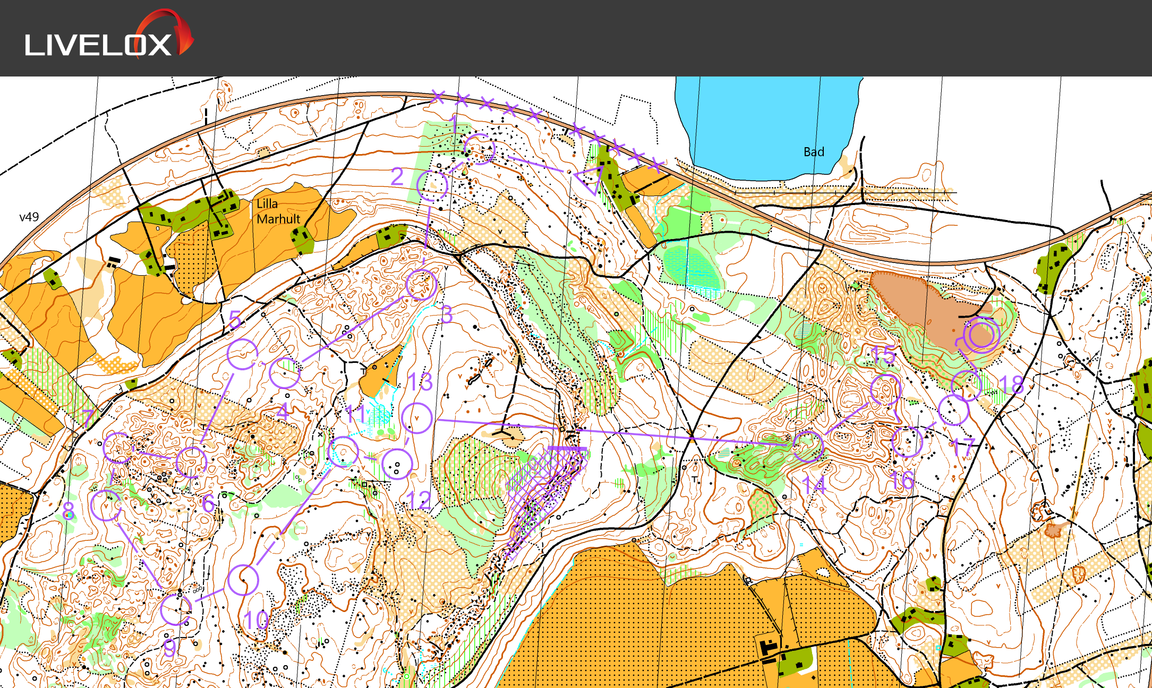Screen dimensions: 1152x688
Task: Select the control circle numbered 14
Action: (808, 446)
